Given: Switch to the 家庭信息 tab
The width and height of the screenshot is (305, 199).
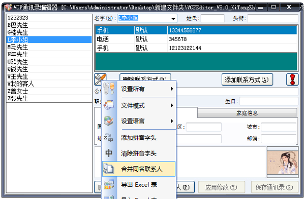Looking at the screenshot, I should 247,113.
